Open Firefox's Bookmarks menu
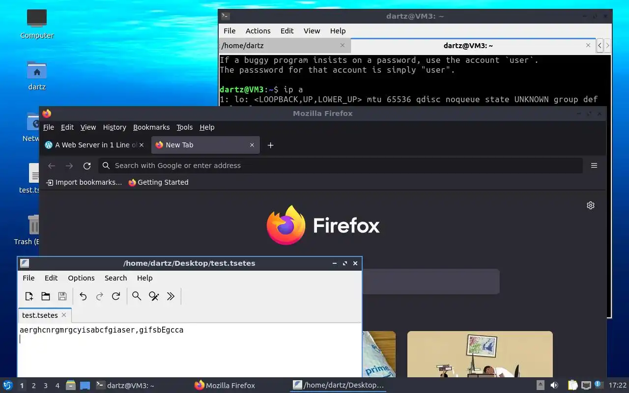Image resolution: width=629 pixels, height=393 pixels. click(151, 127)
